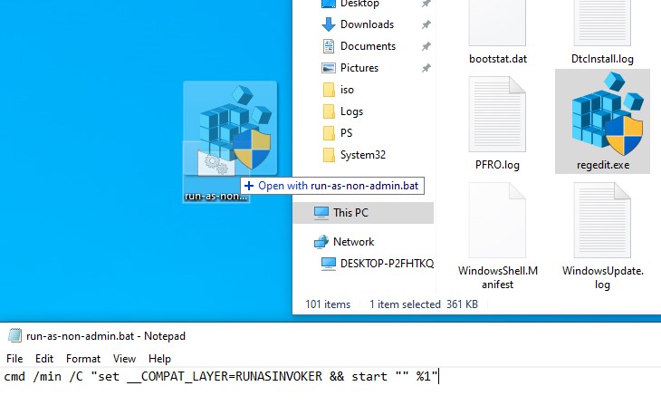Unpin Downloads via its pin icon
Viewport: 661px width, 415px height.
[x=426, y=24]
